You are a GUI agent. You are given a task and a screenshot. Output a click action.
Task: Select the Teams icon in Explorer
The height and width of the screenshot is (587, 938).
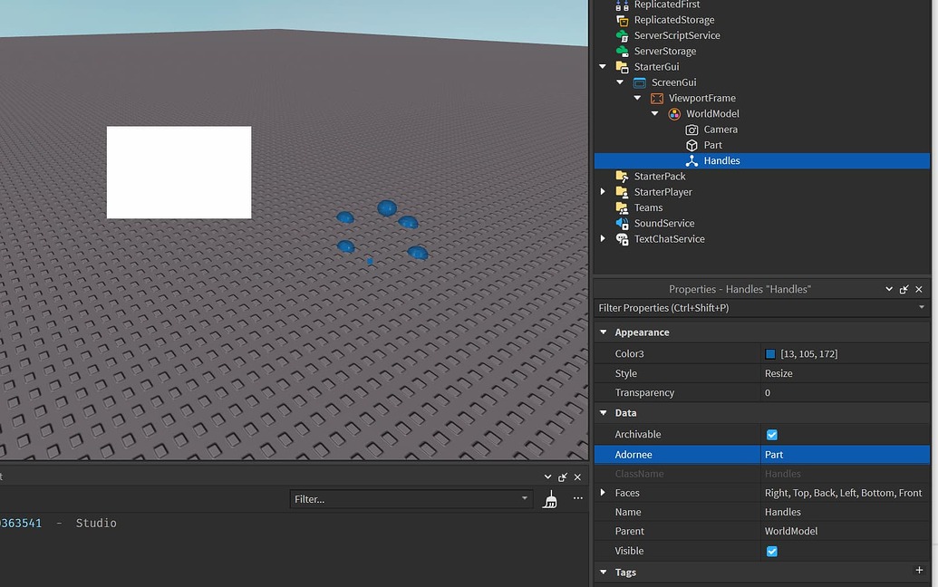click(622, 207)
